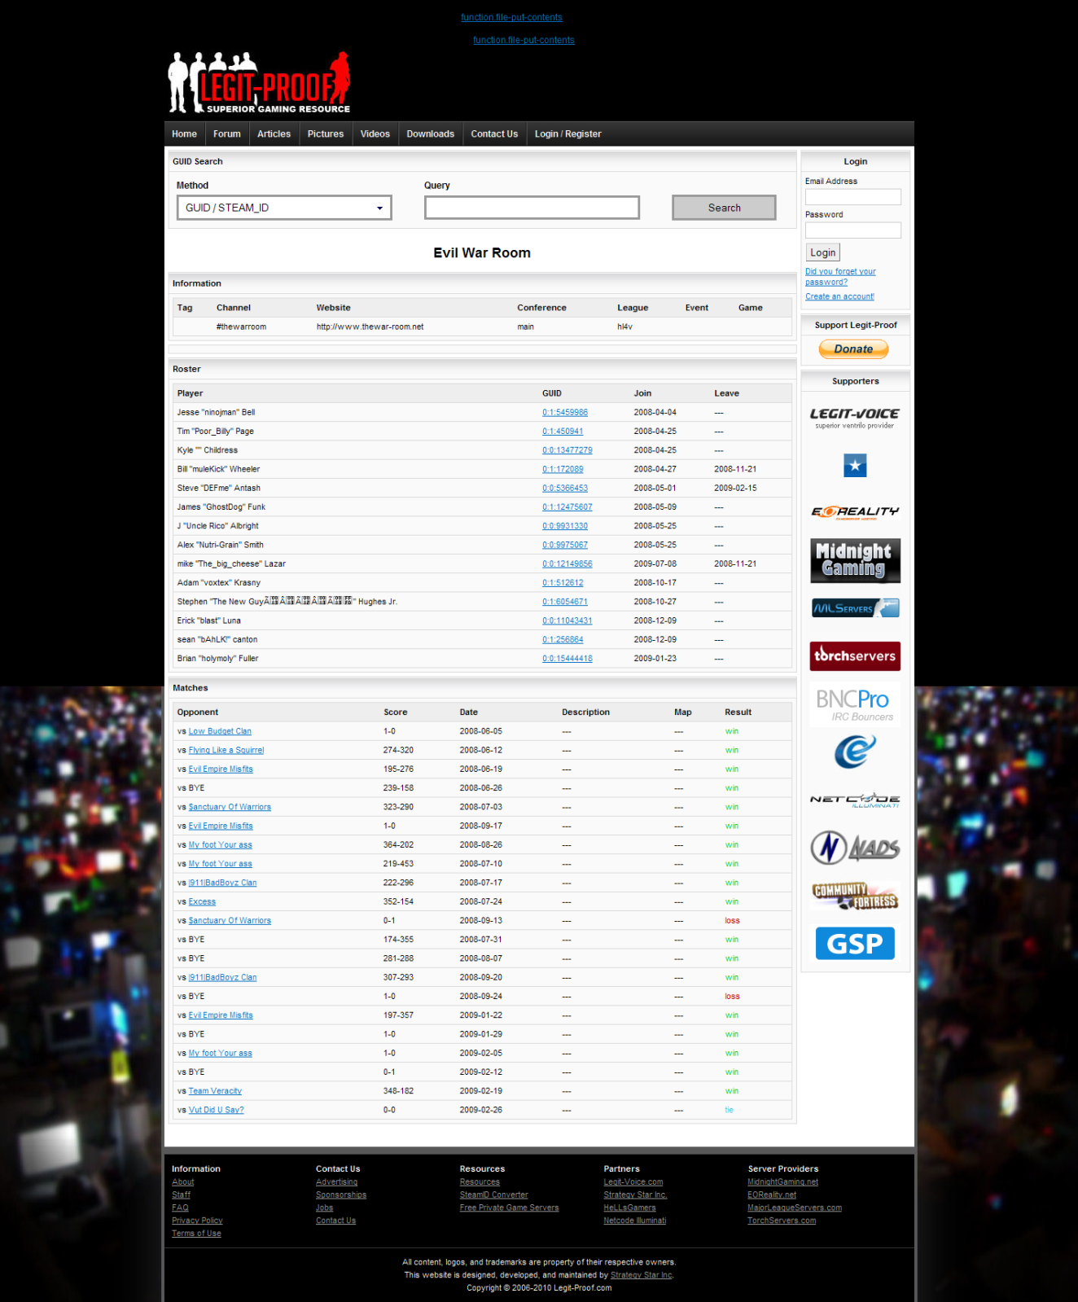Click inside the Query text field
Viewport: 1078px width, 1302px height.
(x=532, y=208)
